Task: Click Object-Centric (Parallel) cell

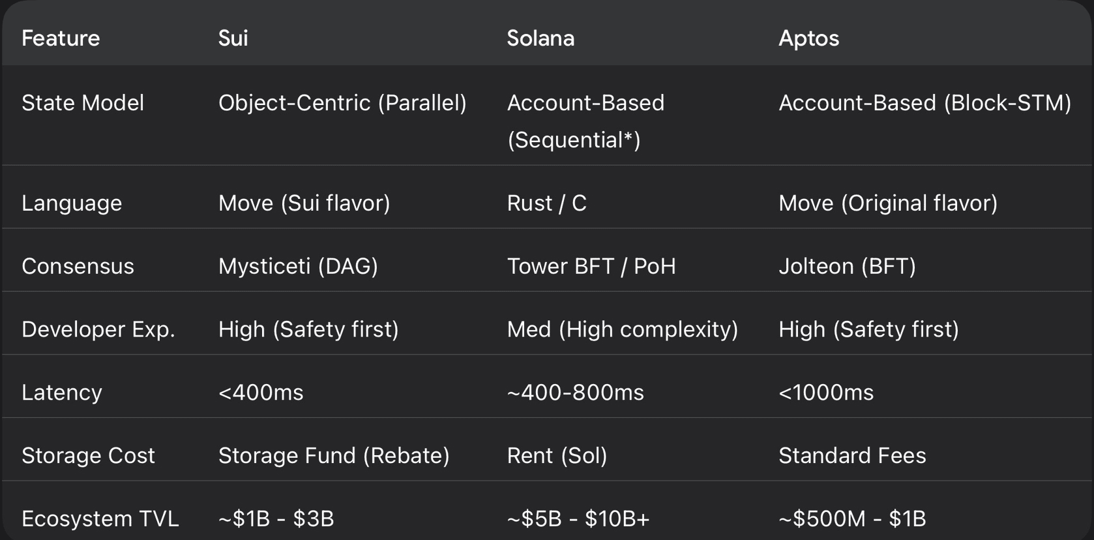Action: [342, 103]
